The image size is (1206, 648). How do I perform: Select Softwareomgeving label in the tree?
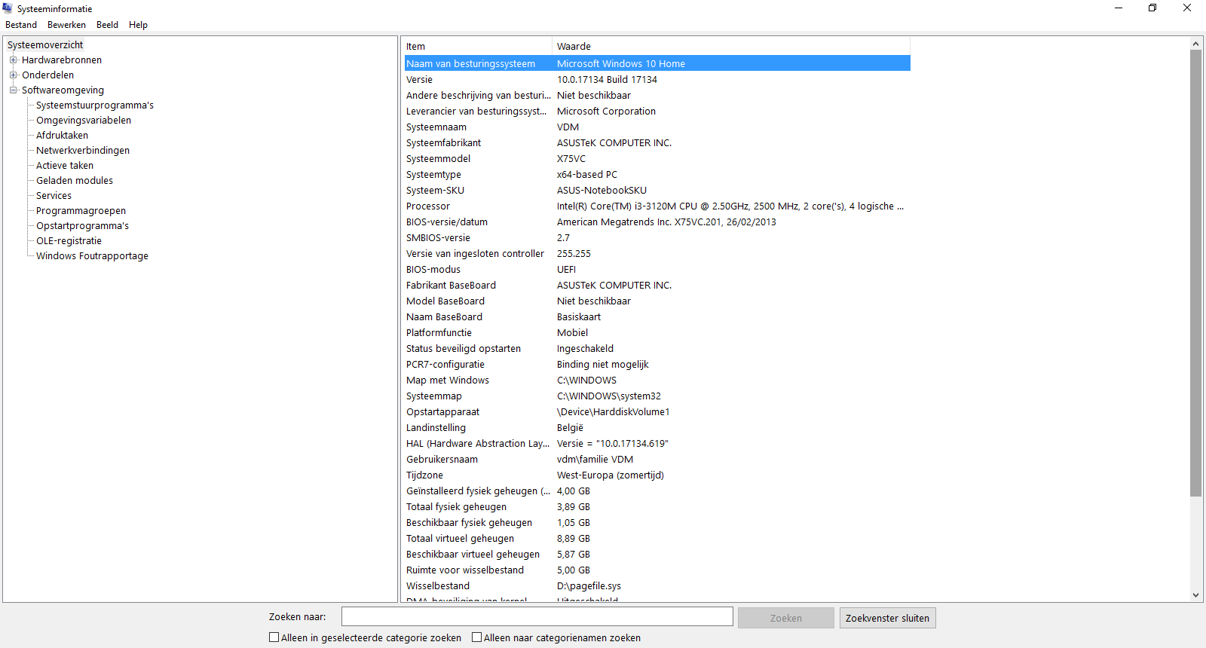(x=63, y=90)
